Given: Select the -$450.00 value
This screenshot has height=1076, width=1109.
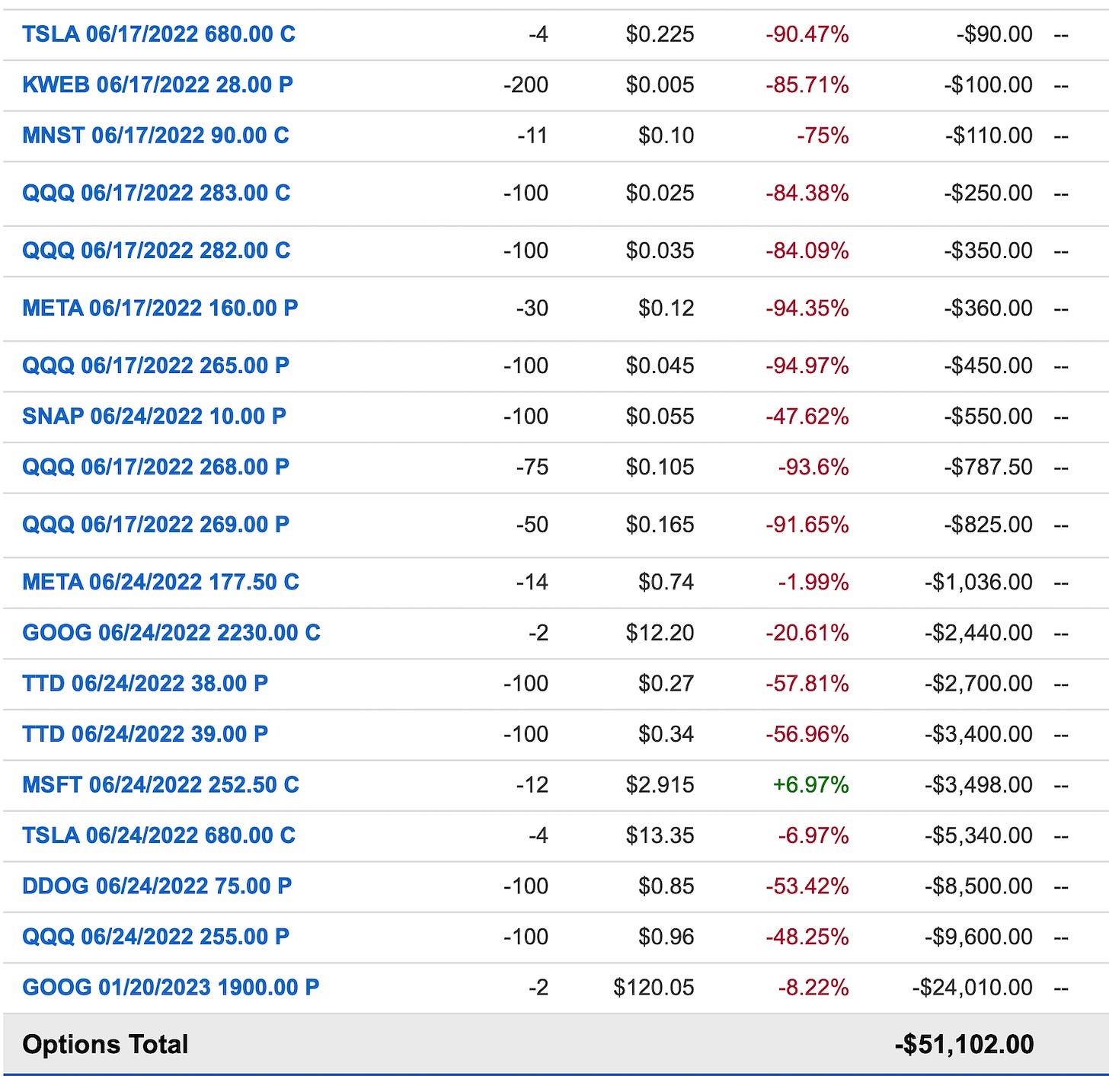Looking at the screenshot, I should pyautogui.click(x=989, y=366).
